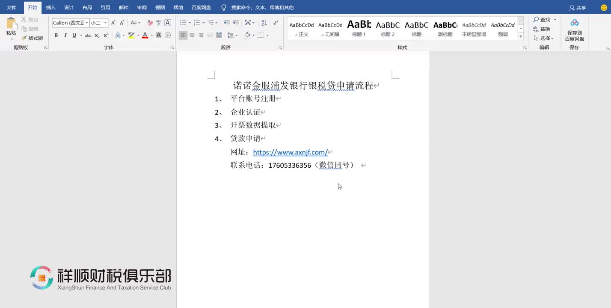Image resolution: width=611 pixels, height=308 pixels.
Task: Open the Baidu Netdisk (百度网盘) tab
Action: point(201,8)
